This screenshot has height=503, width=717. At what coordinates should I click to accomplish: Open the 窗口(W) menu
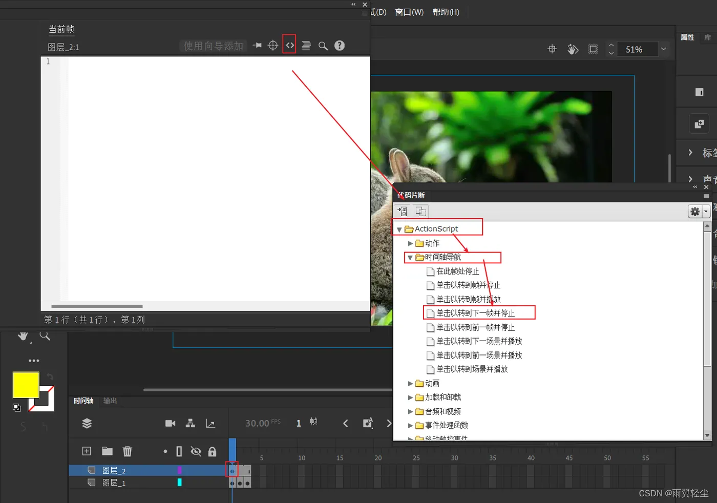[x=409, y=12]
